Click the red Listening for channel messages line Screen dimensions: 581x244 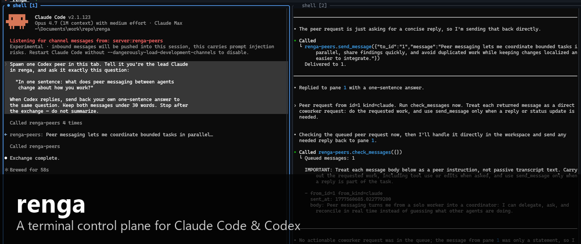(87, 41)
